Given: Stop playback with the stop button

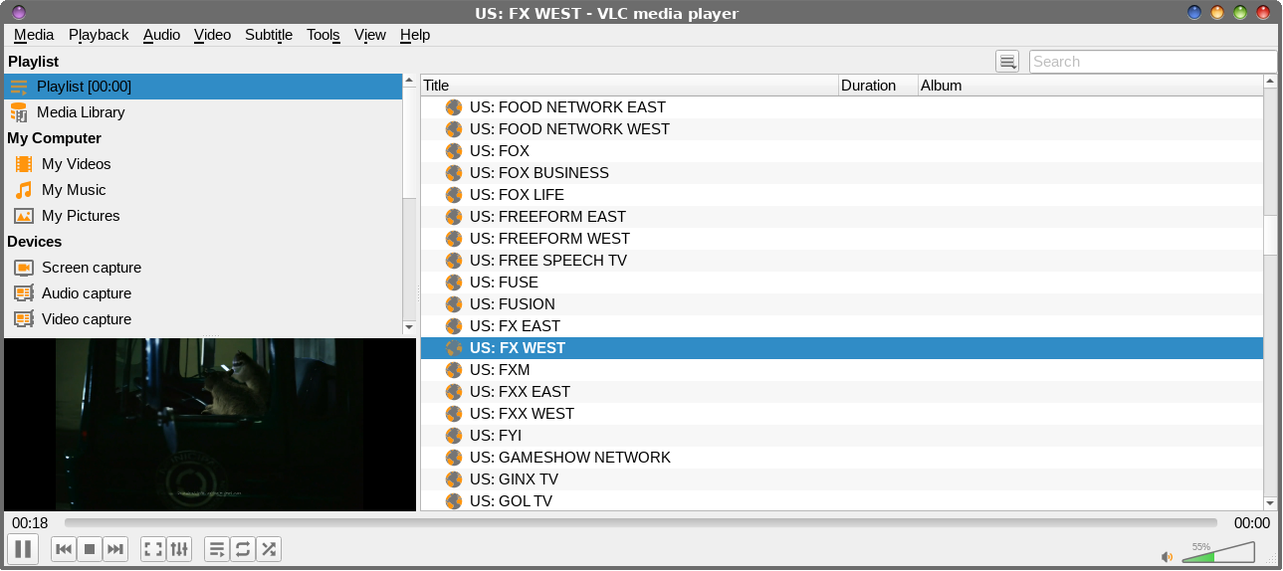Looking at the screenshot, I should [90, 549].
